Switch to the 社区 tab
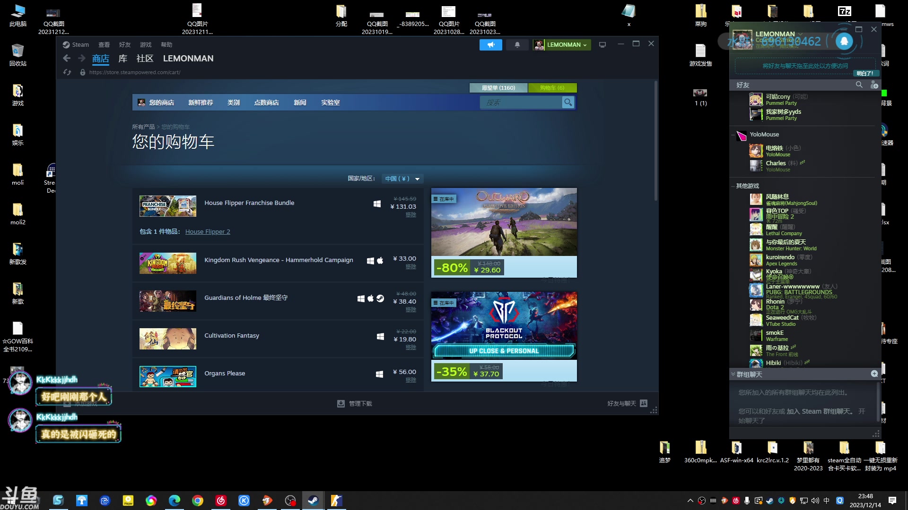Image resolution: width=908 pixels, height=510 pixels. 145,59
